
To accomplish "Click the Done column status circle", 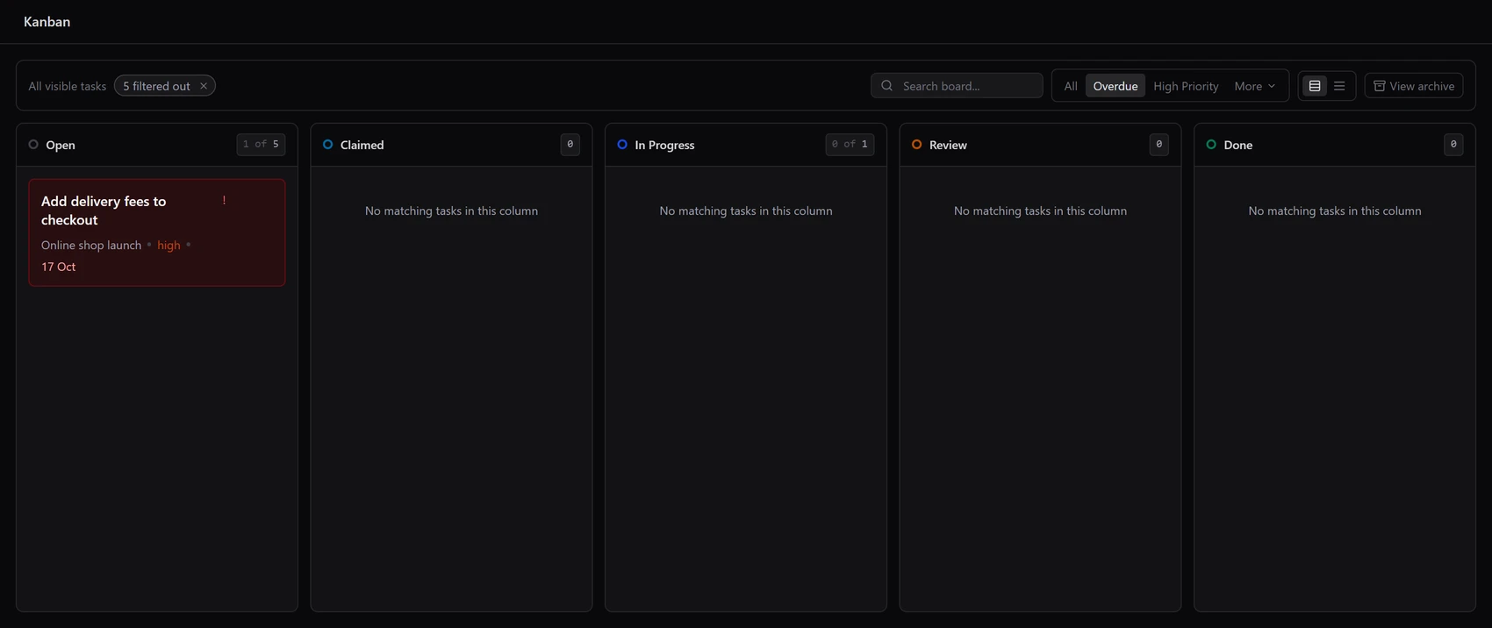I will (x=1211, y=145).
